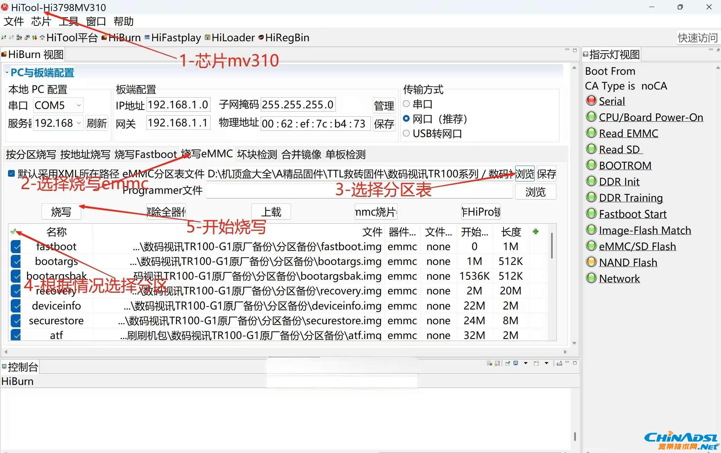
Task: Click the Display Selected Console monitor icon
Action: tap(516, 363)
